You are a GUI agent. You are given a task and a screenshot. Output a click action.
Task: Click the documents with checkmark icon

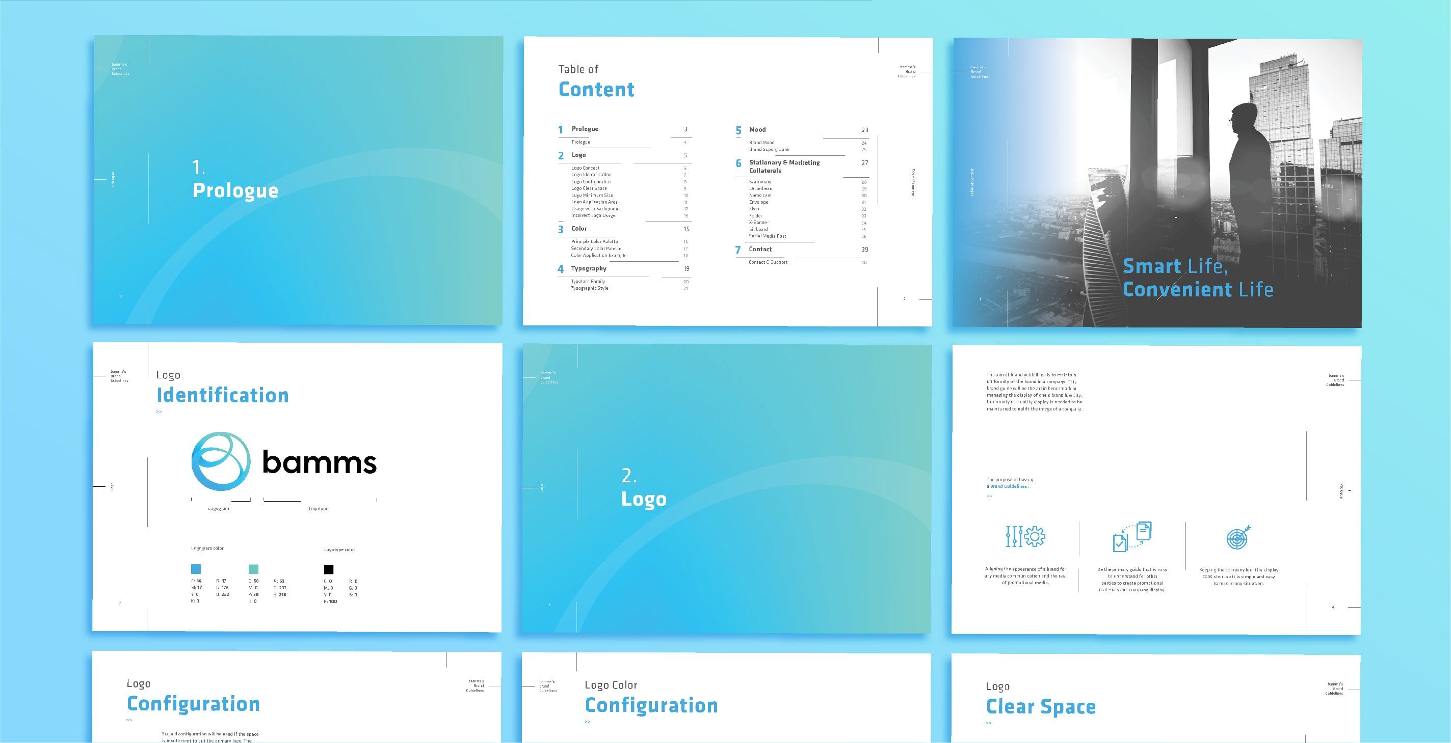pyautogui.click(x=1132, y=536)
